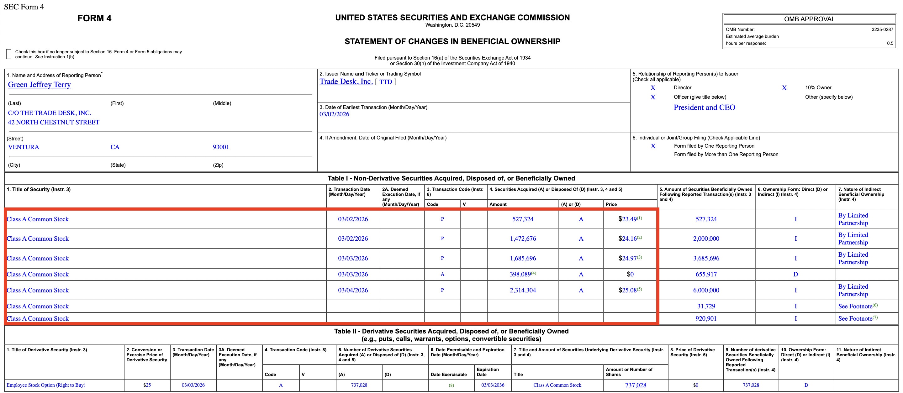Click the 6,000,000 beneficially owned amount cell
Viewport: 903px width, 393px height.
(706, 291)
